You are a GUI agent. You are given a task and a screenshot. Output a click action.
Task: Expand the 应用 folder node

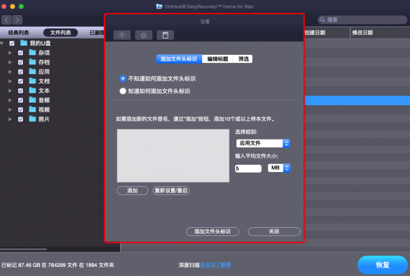pyautogui.click(x=10, y=72)
